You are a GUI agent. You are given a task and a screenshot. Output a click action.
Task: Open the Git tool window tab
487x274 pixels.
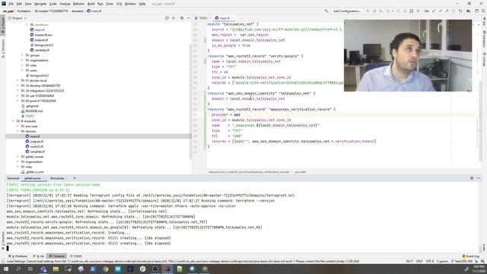coord(39,256)
